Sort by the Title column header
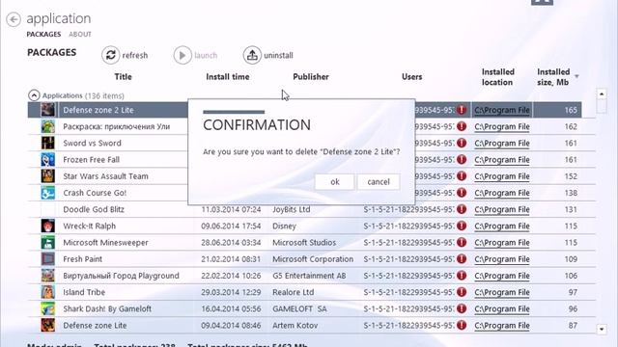The image size is (618, 347). pyautogui.click(x=123, y=77)
